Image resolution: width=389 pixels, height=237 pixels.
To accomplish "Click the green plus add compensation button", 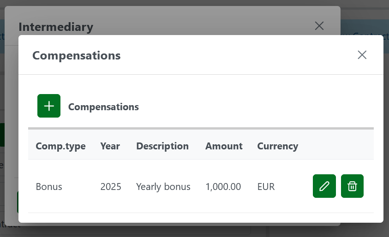I will tap(49, 106).
